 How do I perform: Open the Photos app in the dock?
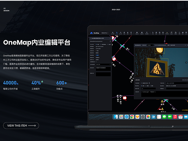click(x=148, y=117)
